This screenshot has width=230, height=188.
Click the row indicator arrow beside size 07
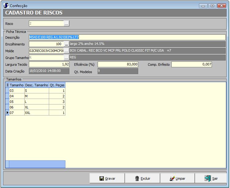tap(7, 113)
